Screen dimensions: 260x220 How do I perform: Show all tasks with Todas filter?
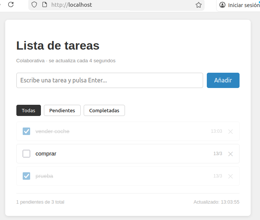(29, 110)
